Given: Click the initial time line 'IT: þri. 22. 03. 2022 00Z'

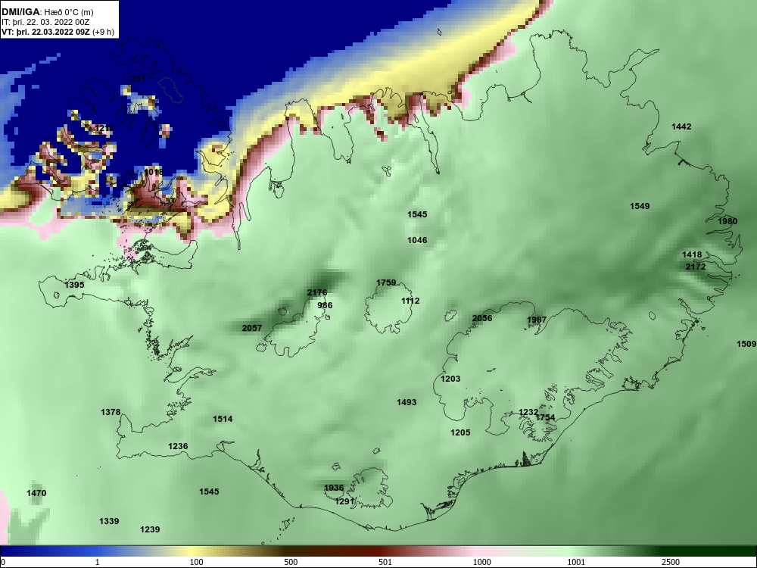Looking at the screenshot, I should pyautogui.click(x=45, y=22).
